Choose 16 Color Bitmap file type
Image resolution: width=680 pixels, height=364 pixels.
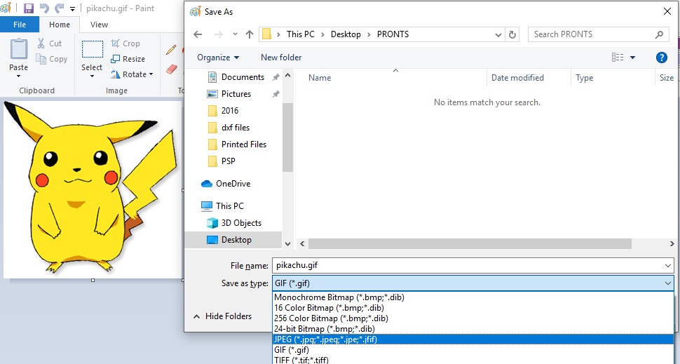click(473, 308)
